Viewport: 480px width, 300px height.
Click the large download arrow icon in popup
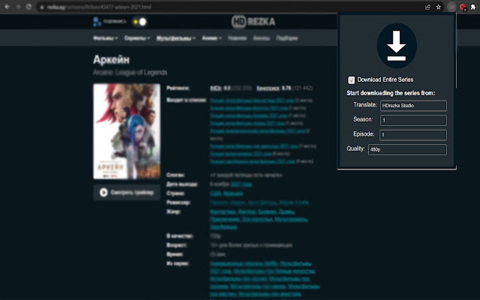397,45
